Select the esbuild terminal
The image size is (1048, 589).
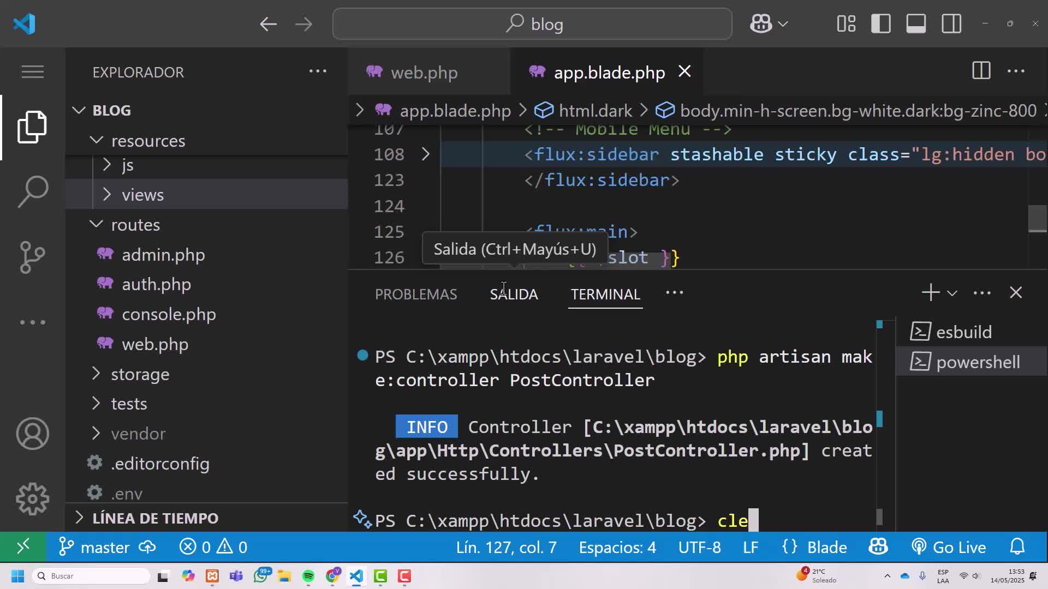click(972, 332)
